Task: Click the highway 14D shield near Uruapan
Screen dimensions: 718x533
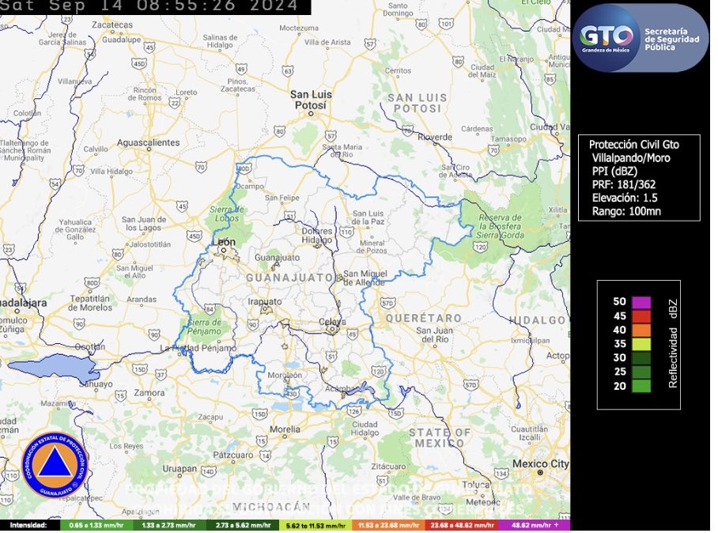Action: point(208,471)
